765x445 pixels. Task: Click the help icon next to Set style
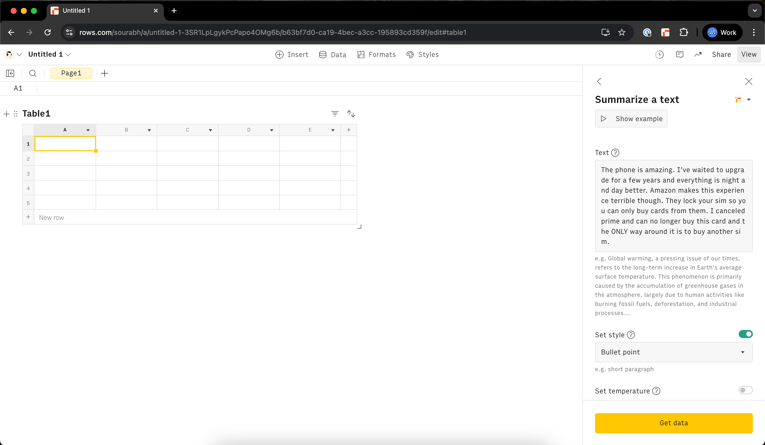pos(631,335)
